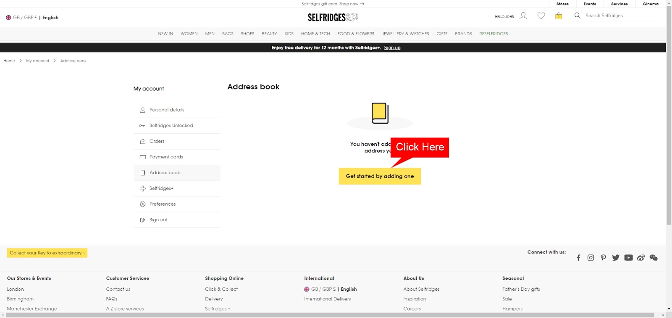This screenshot has height=318, width=672.
Task: Open Hampers footer link
Action: click(x=512, y=309)
